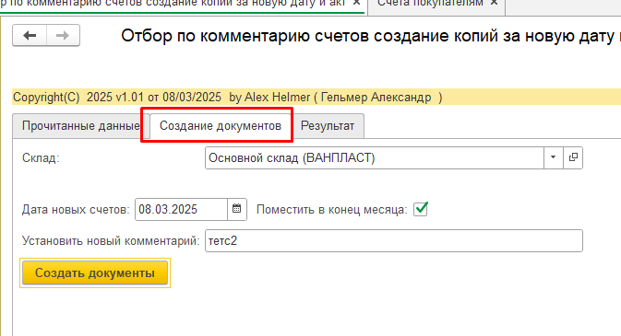Screen dimensions: 621x336
Task: Switch to the Счета покупателям window tab
Action: point(430,3)
